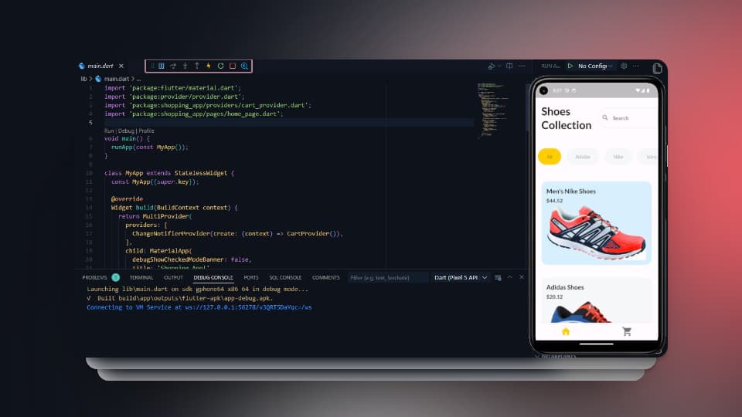Pause the debug session
The height and width of the screenshot is (417, 742).
pos(162,66)
